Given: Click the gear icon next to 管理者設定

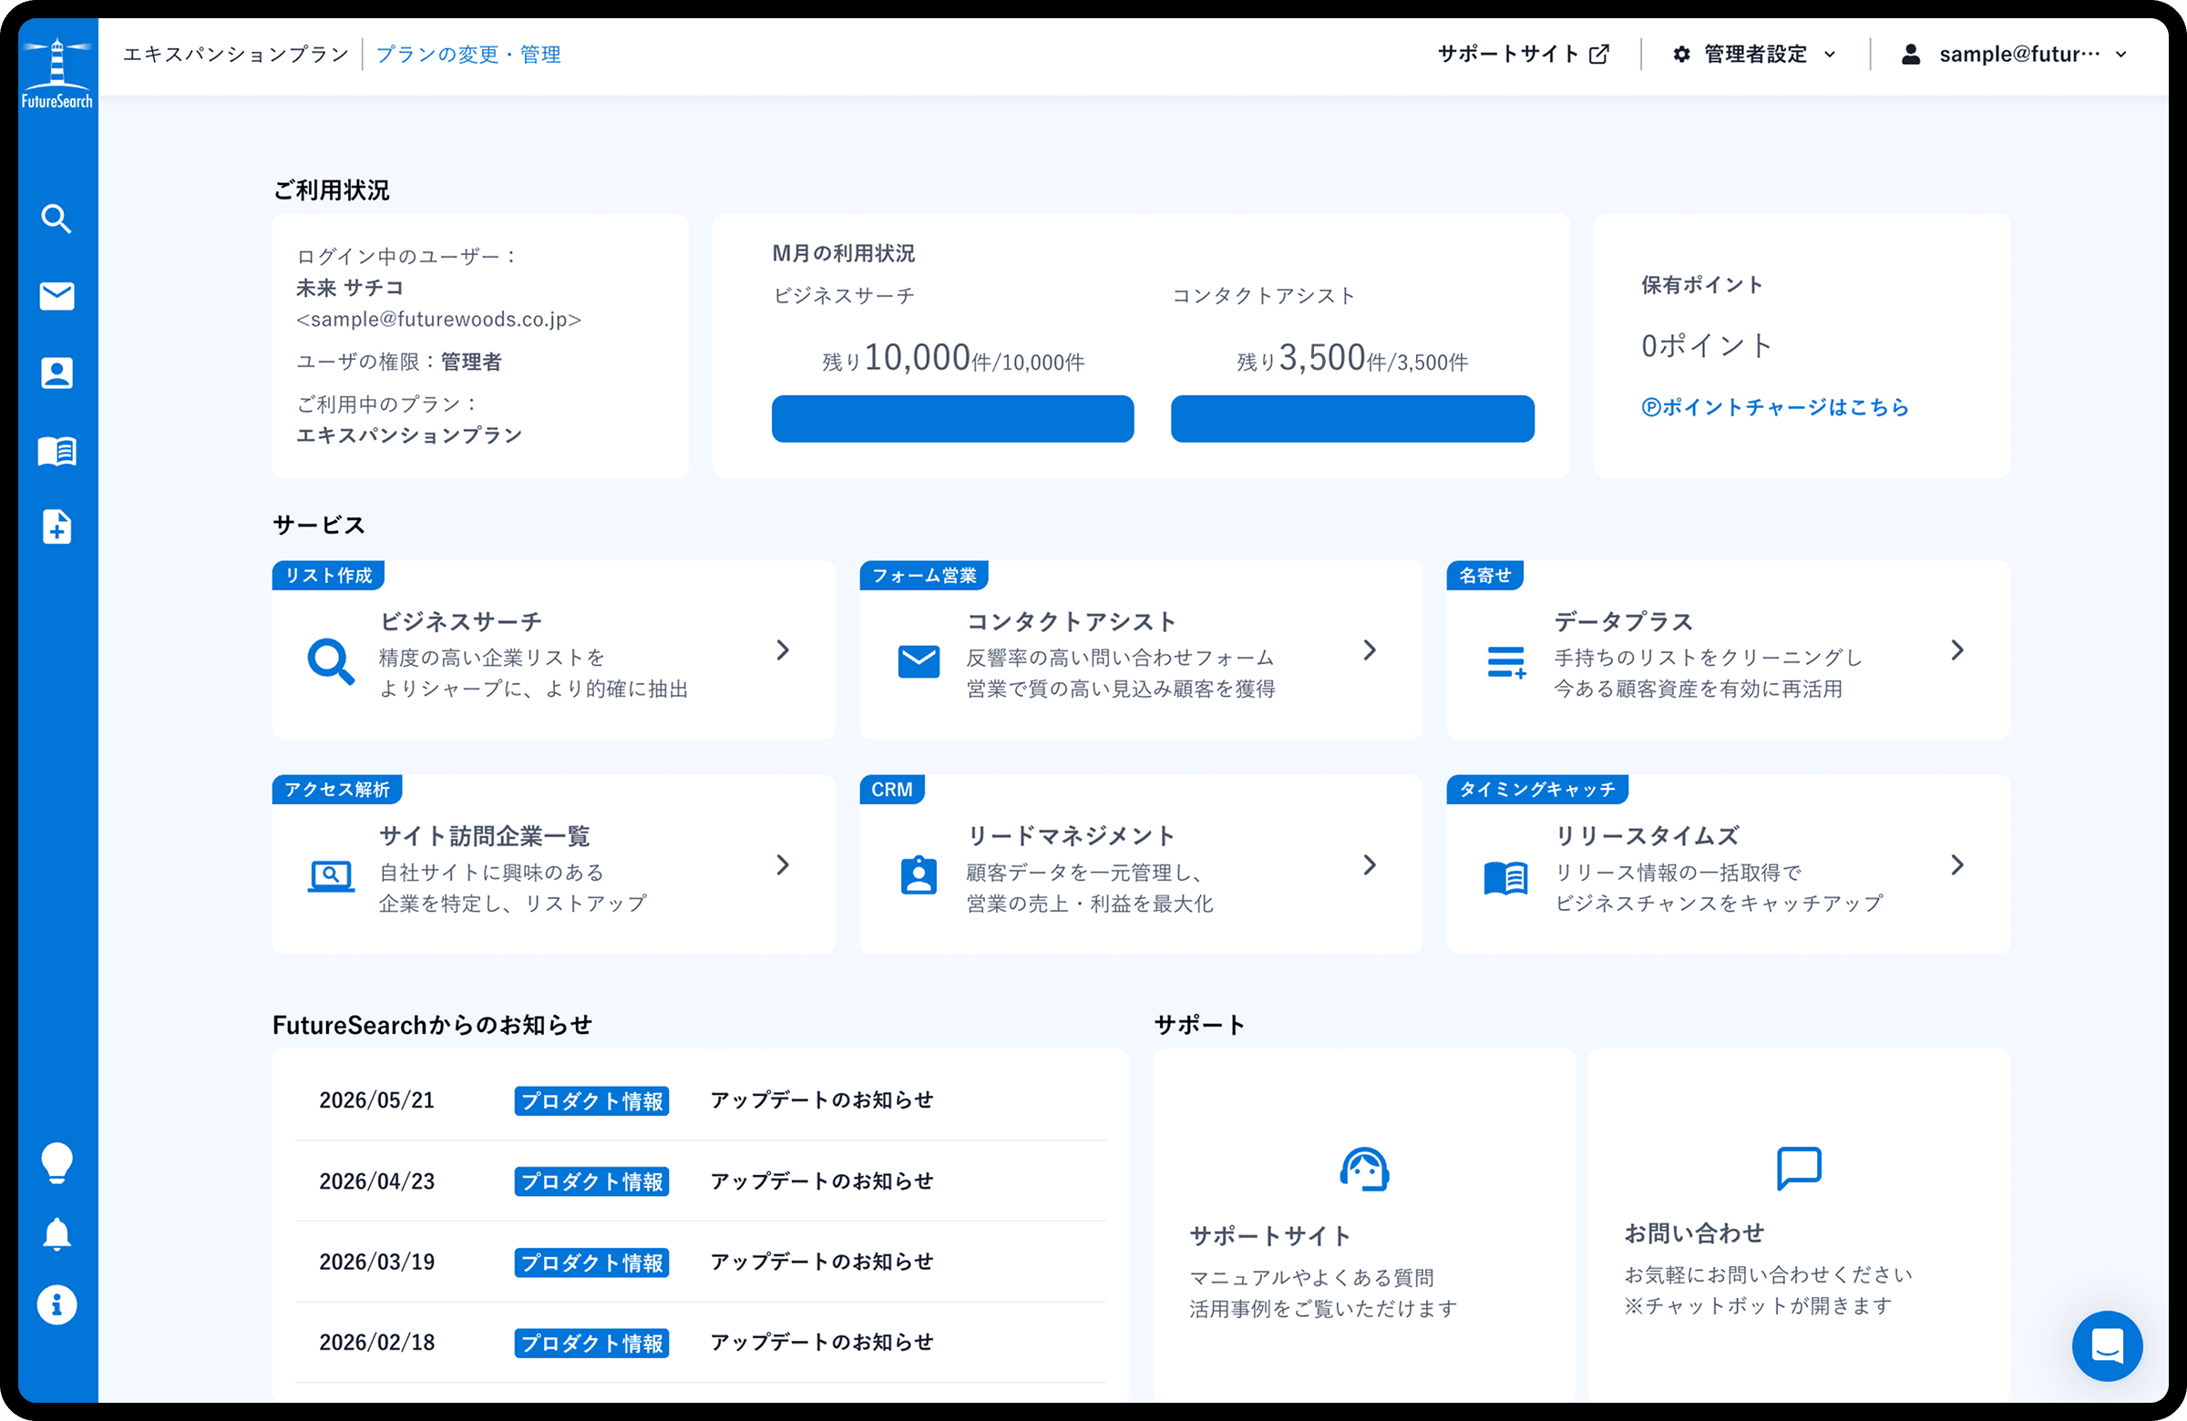Looking at the screenshot, I should 1681,54.
